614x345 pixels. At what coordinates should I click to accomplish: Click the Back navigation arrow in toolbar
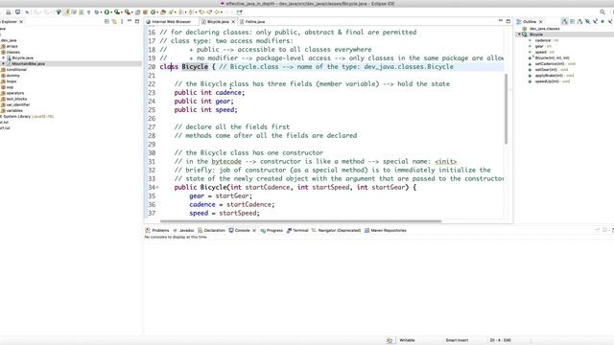[x=217, y=12]
